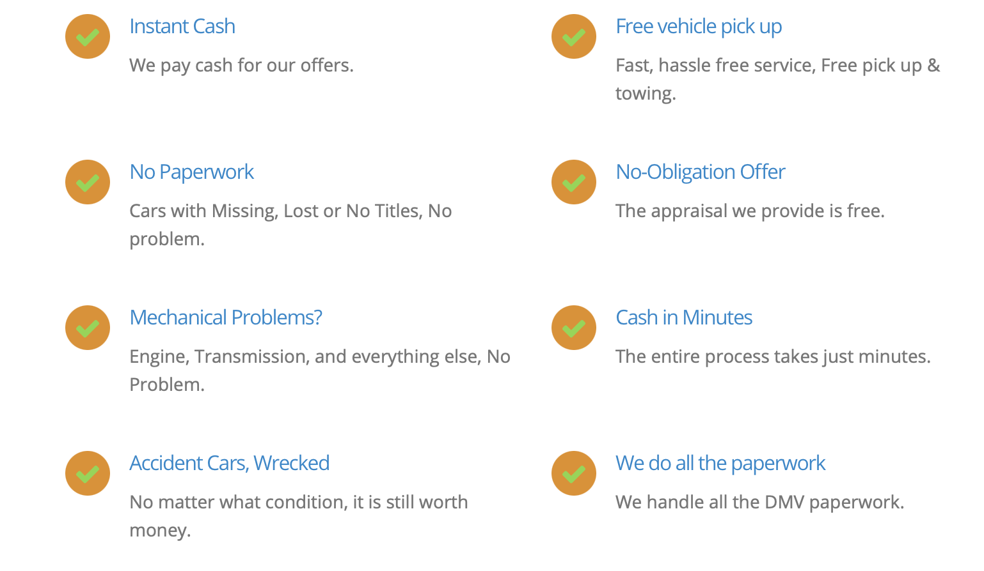Open the No-Obligation Offer heading
This screenshot has height=571, width=984.
pos(701,172)
